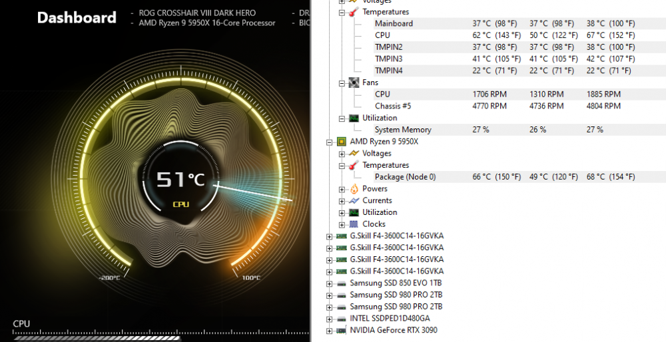The image size is (666, 342).
Task: Click the Fans label
Action: (370, 83)
